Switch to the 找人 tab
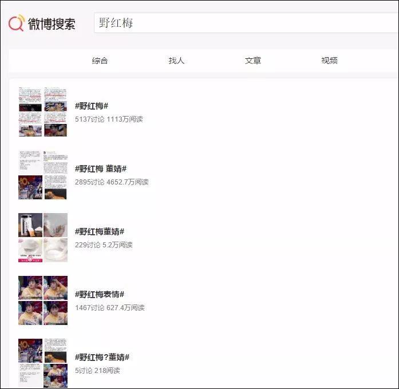The height and width of the screenshot is (389, 399). point(176,61)
